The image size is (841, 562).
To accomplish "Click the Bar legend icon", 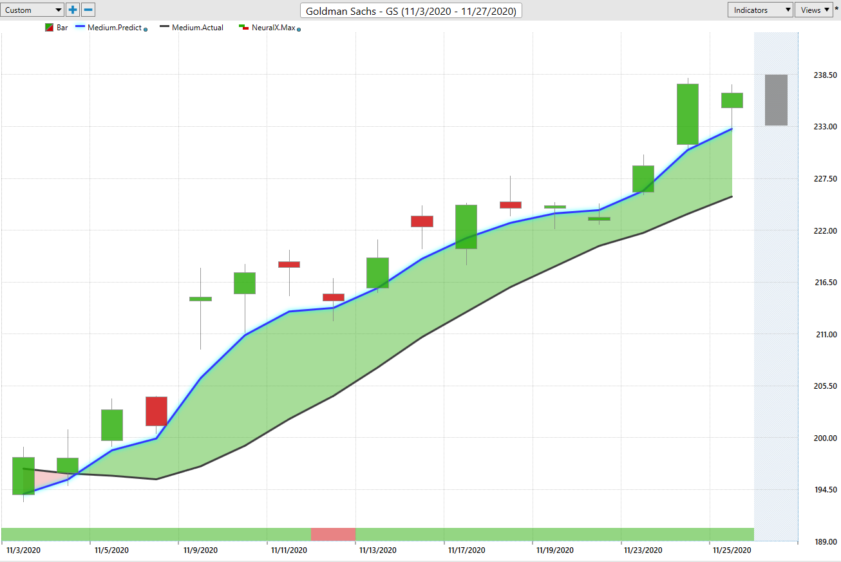I will click(49, 28).
